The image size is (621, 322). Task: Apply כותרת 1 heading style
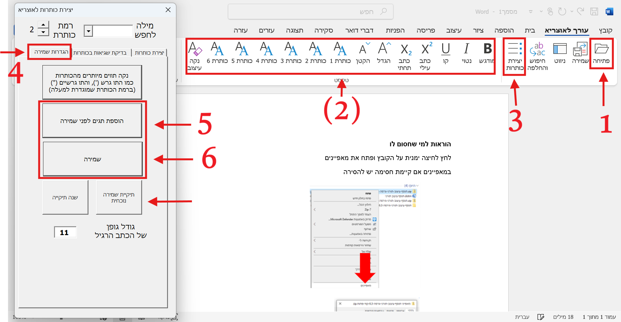pyautogui.click(x=340, y=49)
